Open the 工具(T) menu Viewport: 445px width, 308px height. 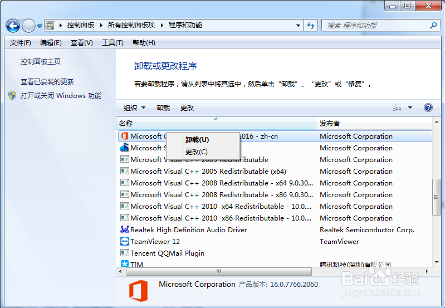(x=113, y=43)
